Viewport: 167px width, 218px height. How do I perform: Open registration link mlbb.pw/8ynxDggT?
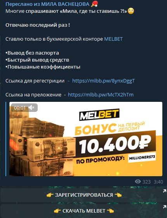pyautogui.click(x=103, y=81)
